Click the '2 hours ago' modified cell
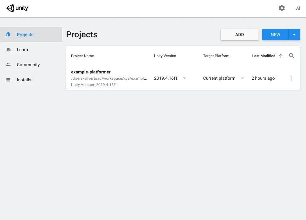 [x=263, y=78]
